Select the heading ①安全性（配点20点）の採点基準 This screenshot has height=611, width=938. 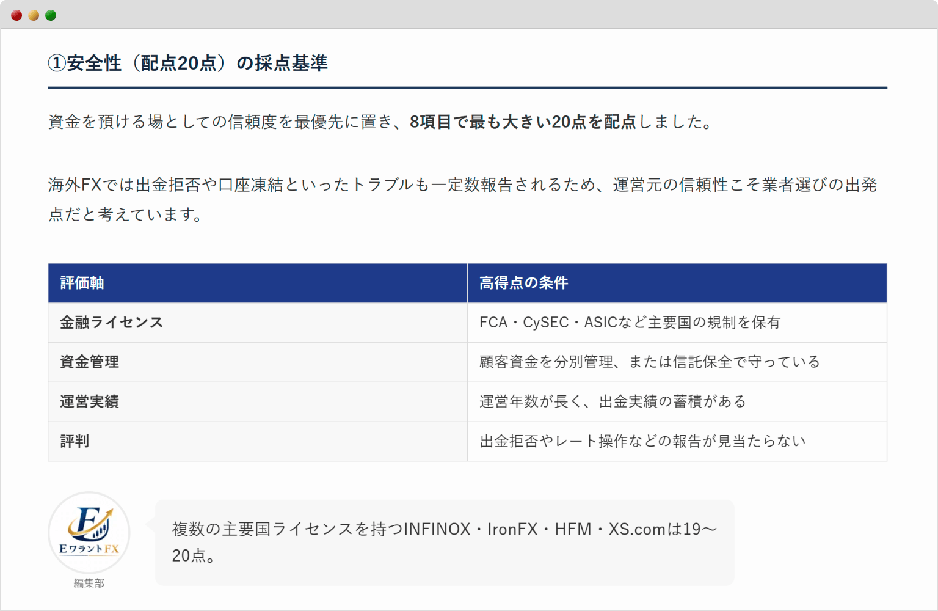click(x=188, y=63)
